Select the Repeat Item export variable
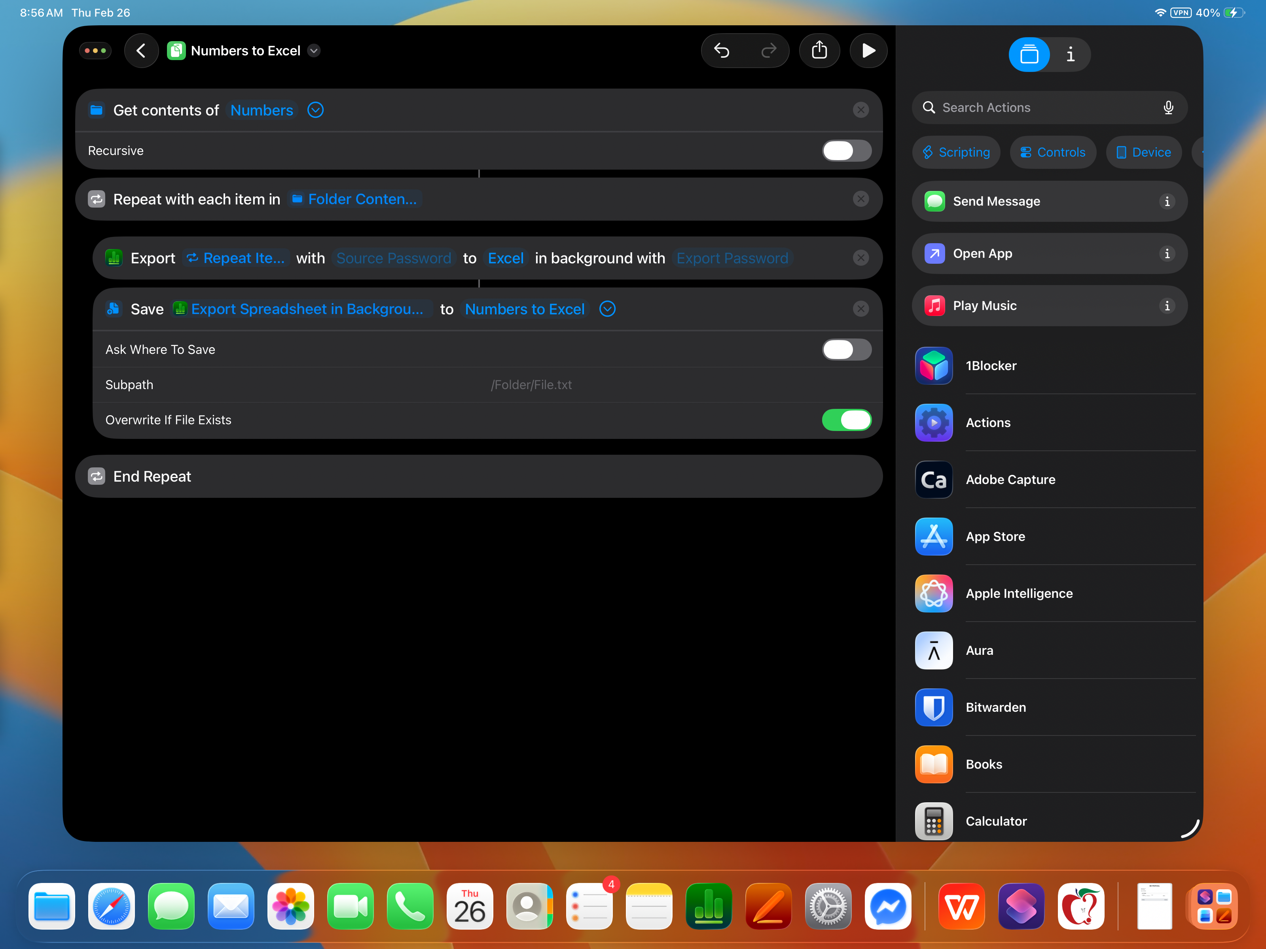Screen dimensions: 1266x949 pos(236,258)
